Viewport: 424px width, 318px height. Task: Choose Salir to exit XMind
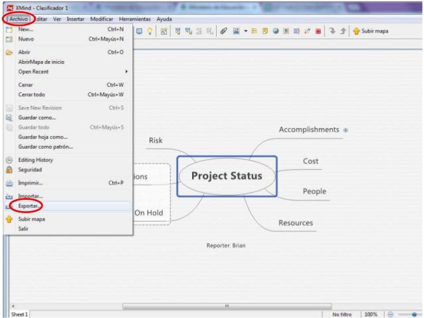coord(68,229)
